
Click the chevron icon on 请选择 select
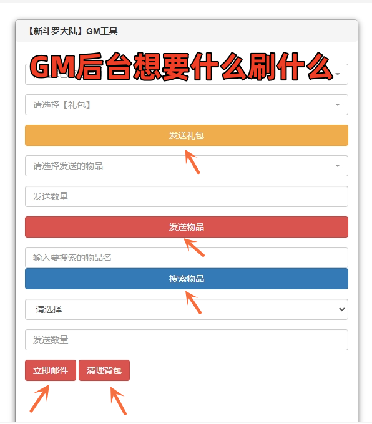(341, 309)
